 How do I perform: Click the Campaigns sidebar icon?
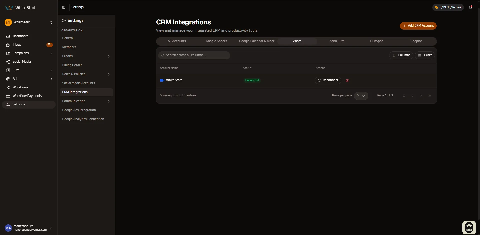[8, 53]
